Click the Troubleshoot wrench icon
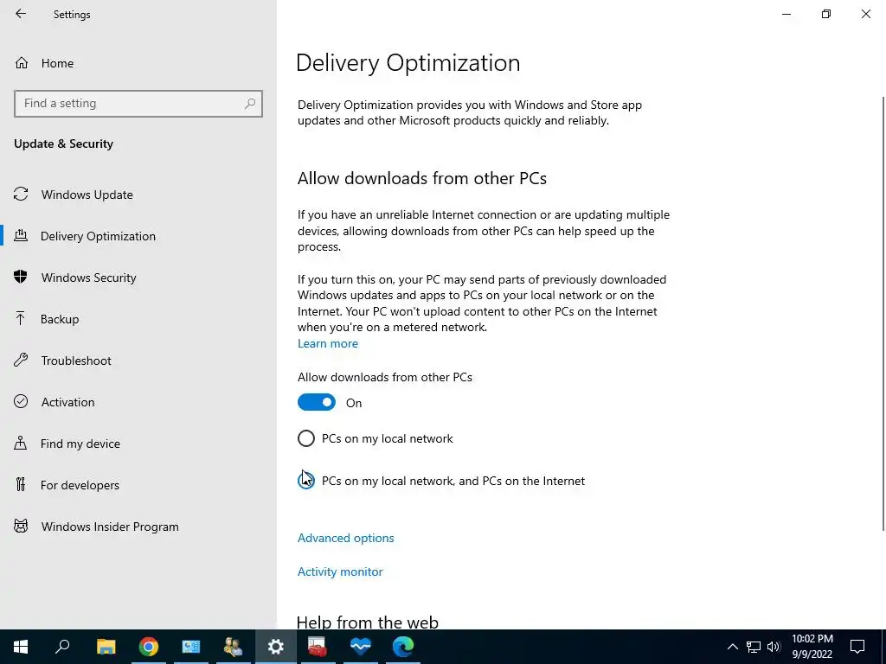The image size is (886, 664). [x=21, y=360]
